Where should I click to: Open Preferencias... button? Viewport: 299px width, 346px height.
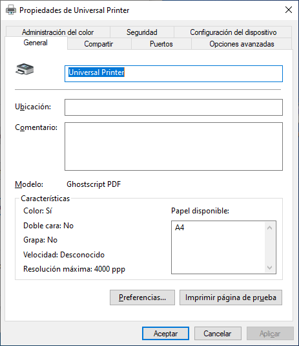tap(142, 297)
